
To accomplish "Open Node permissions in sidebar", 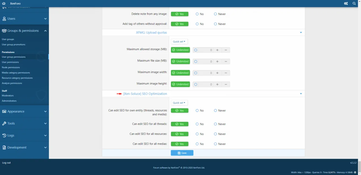I will pyautogui.click(x=11, y=68).
